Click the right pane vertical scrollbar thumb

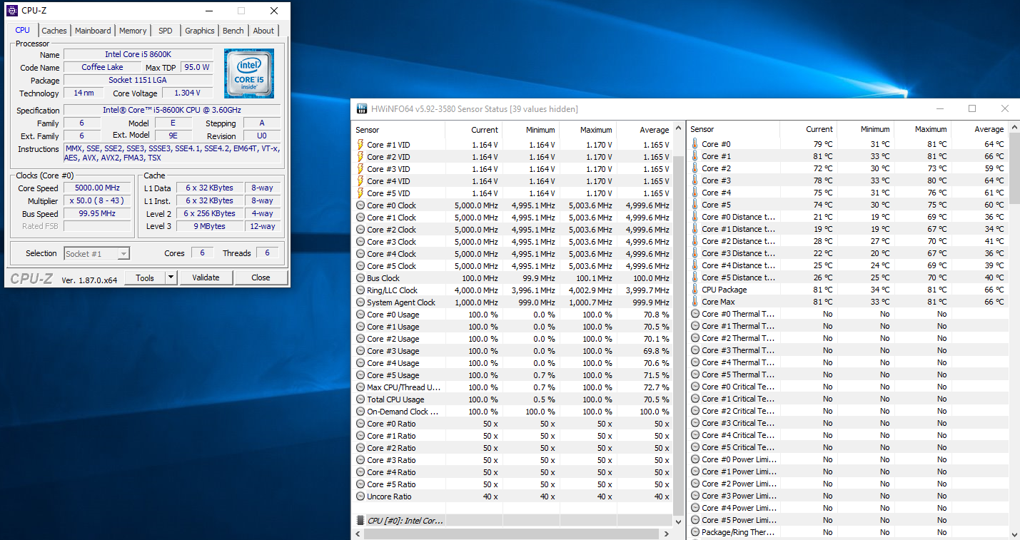pyautogui.click(x=1014, y=169)
